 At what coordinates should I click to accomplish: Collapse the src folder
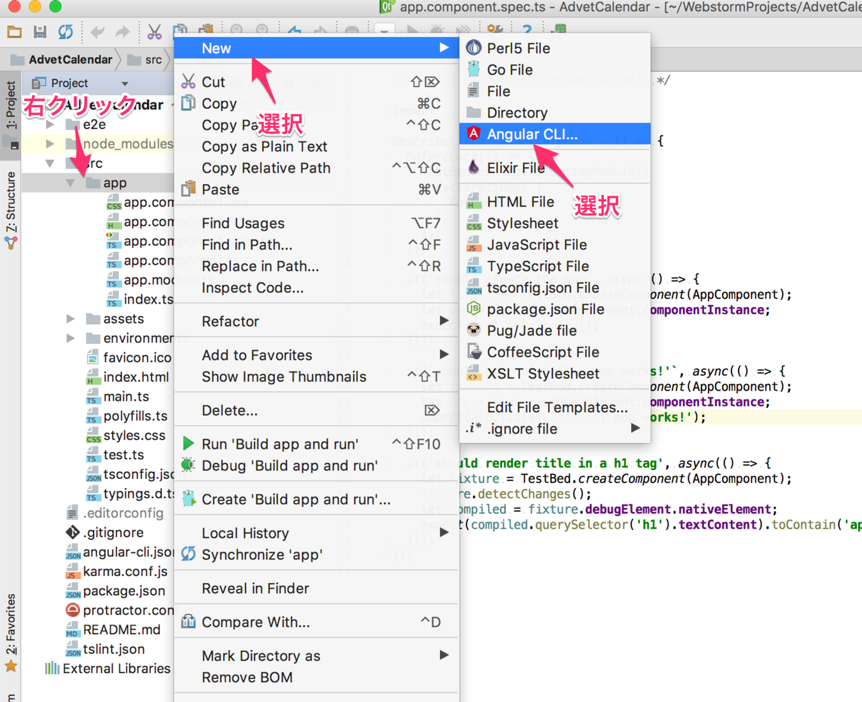[x=50, y=164]
